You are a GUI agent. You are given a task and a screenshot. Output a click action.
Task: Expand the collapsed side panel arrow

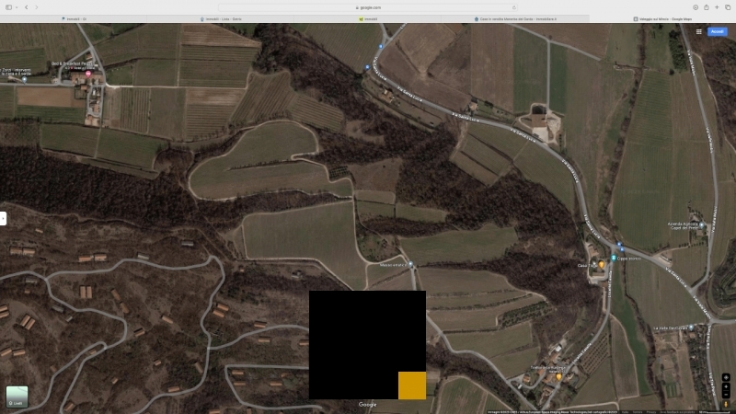[3, 218]
